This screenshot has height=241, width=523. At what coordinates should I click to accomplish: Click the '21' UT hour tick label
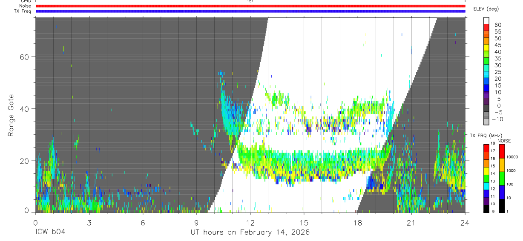411,223
